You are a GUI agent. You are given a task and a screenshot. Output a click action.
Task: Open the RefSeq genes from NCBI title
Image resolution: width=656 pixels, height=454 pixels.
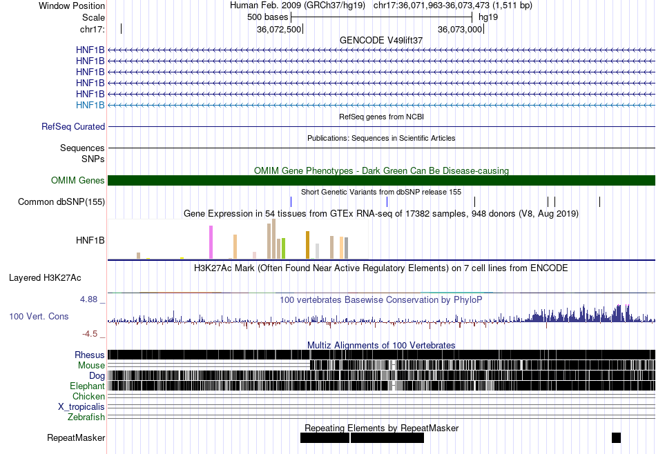381,117
